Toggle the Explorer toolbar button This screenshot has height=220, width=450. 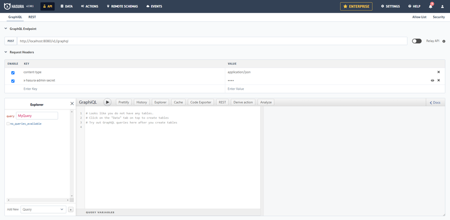(160, 102)
